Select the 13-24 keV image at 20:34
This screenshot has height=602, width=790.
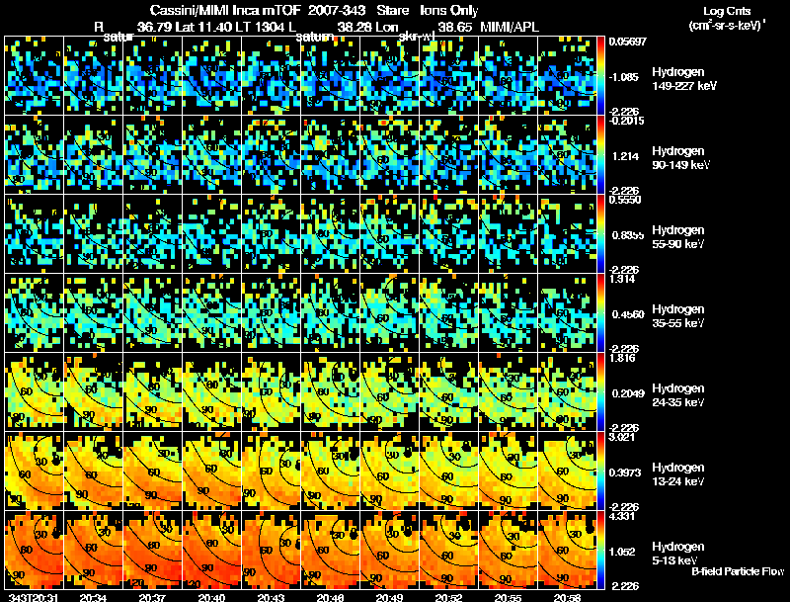pyautogui.click(x=93, y=472)
